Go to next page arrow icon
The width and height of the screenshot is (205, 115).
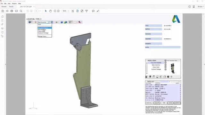[31, 11]
